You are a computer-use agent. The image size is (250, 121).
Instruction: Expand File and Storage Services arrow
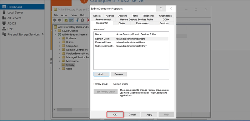coord(43,34)
